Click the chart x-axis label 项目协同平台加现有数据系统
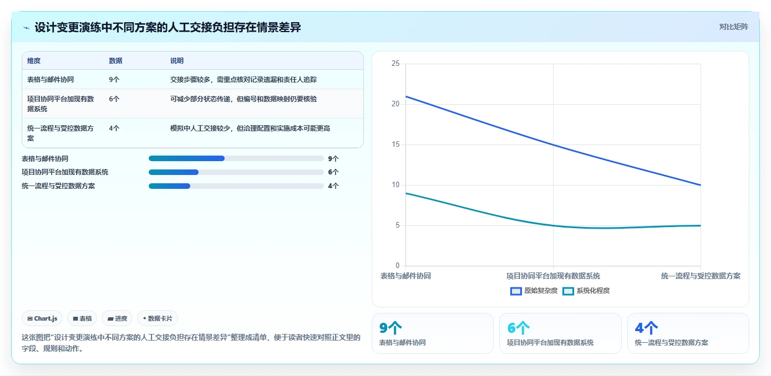 point(553,276)
